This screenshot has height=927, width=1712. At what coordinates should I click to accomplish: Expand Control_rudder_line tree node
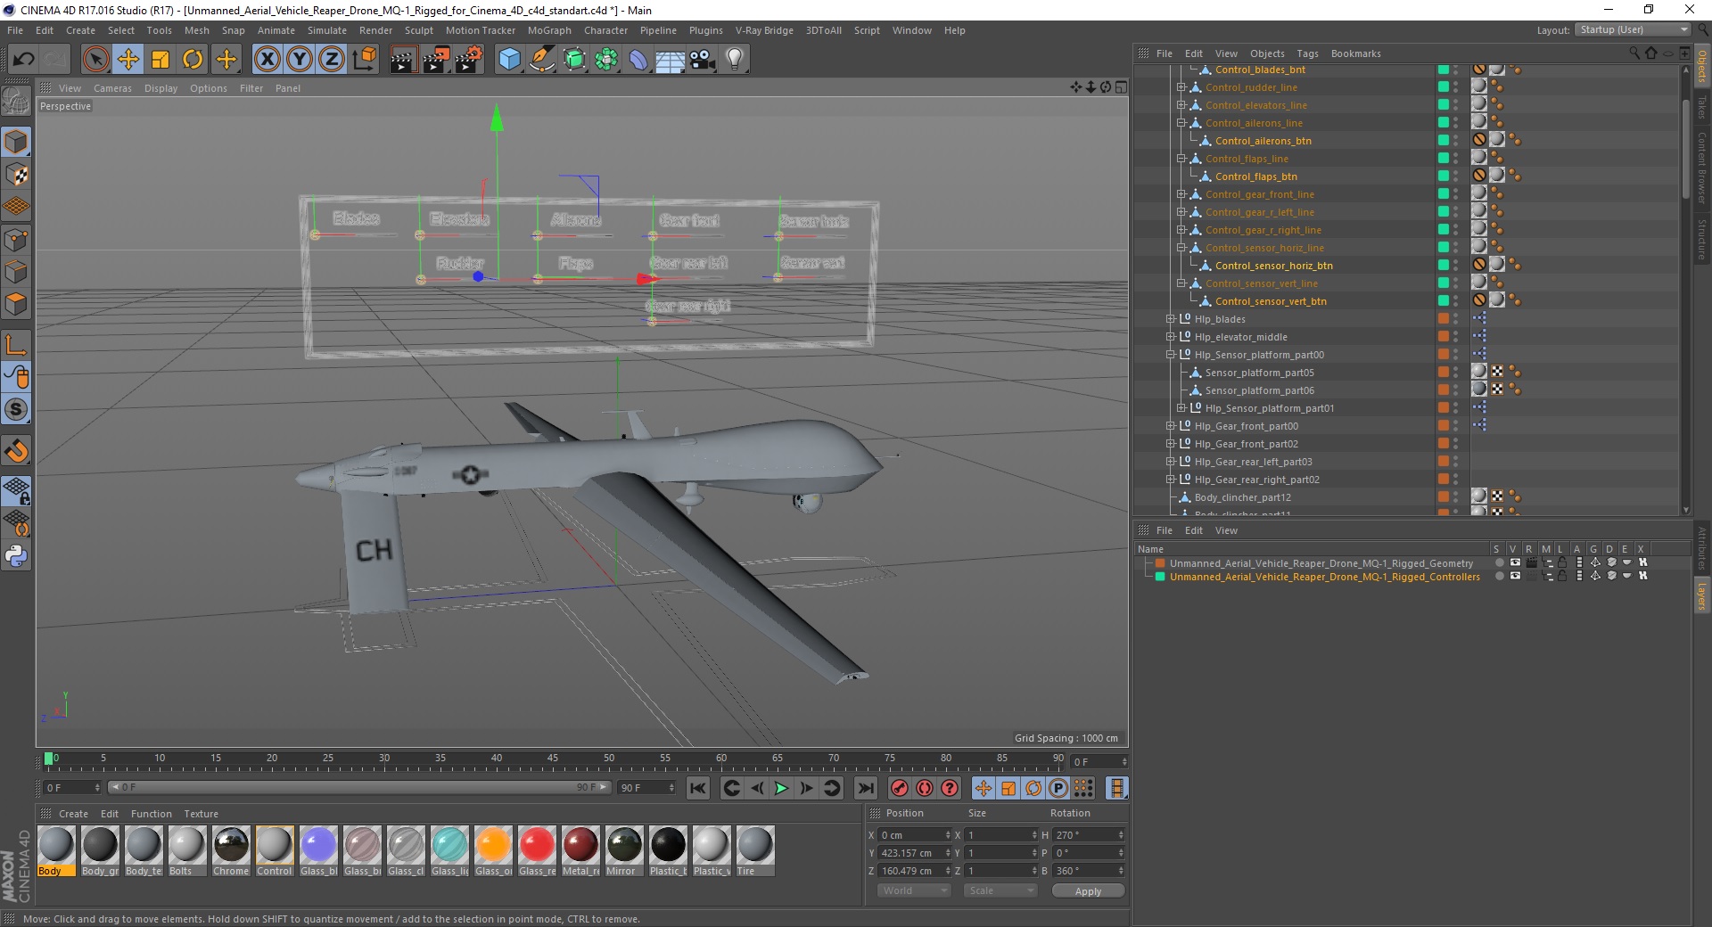(x=1181, y=87)
